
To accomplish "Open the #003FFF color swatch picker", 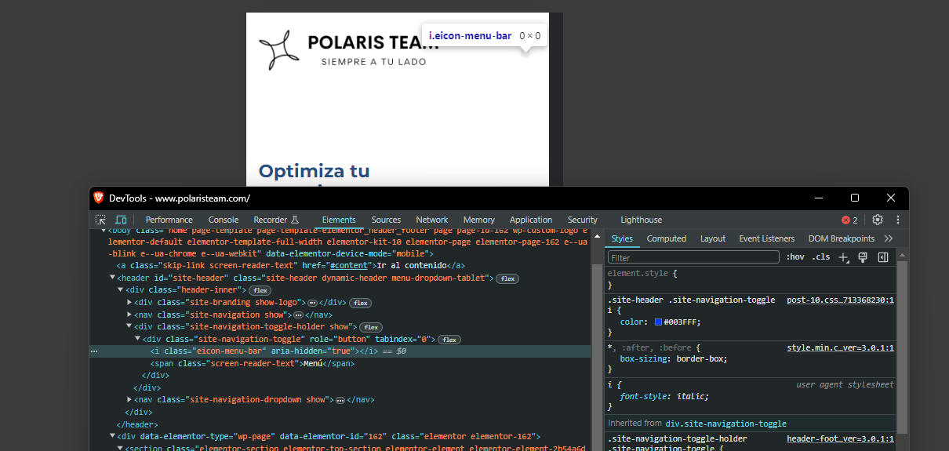I will [659, 322].
